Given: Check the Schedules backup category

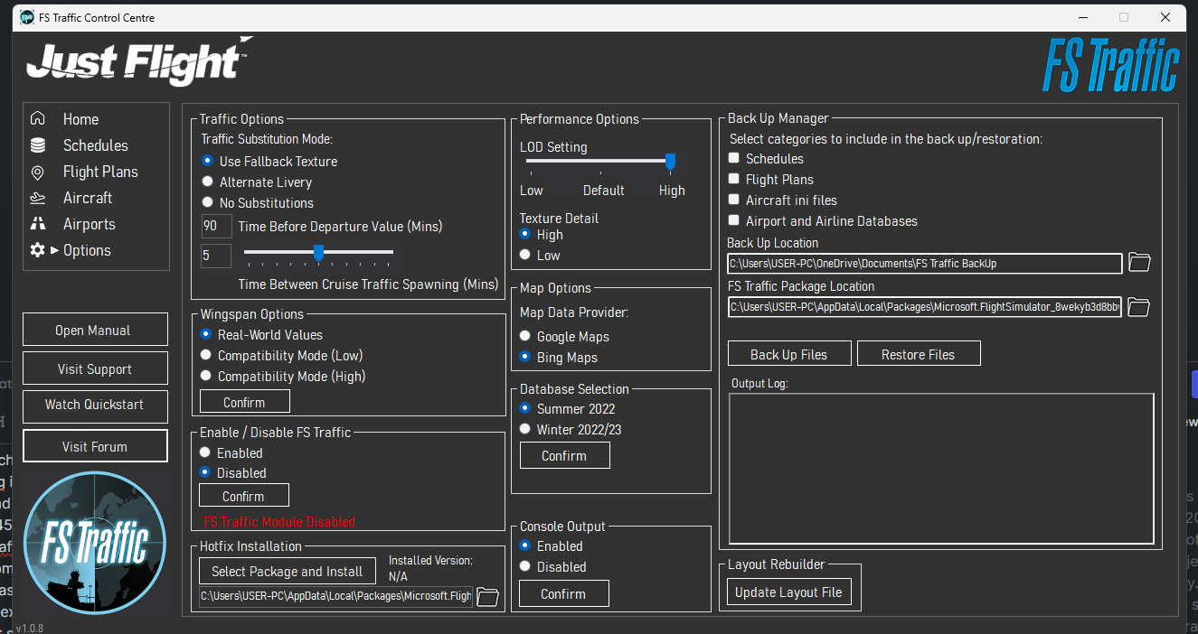Looking at the screenshot, I should coord(734,158).
